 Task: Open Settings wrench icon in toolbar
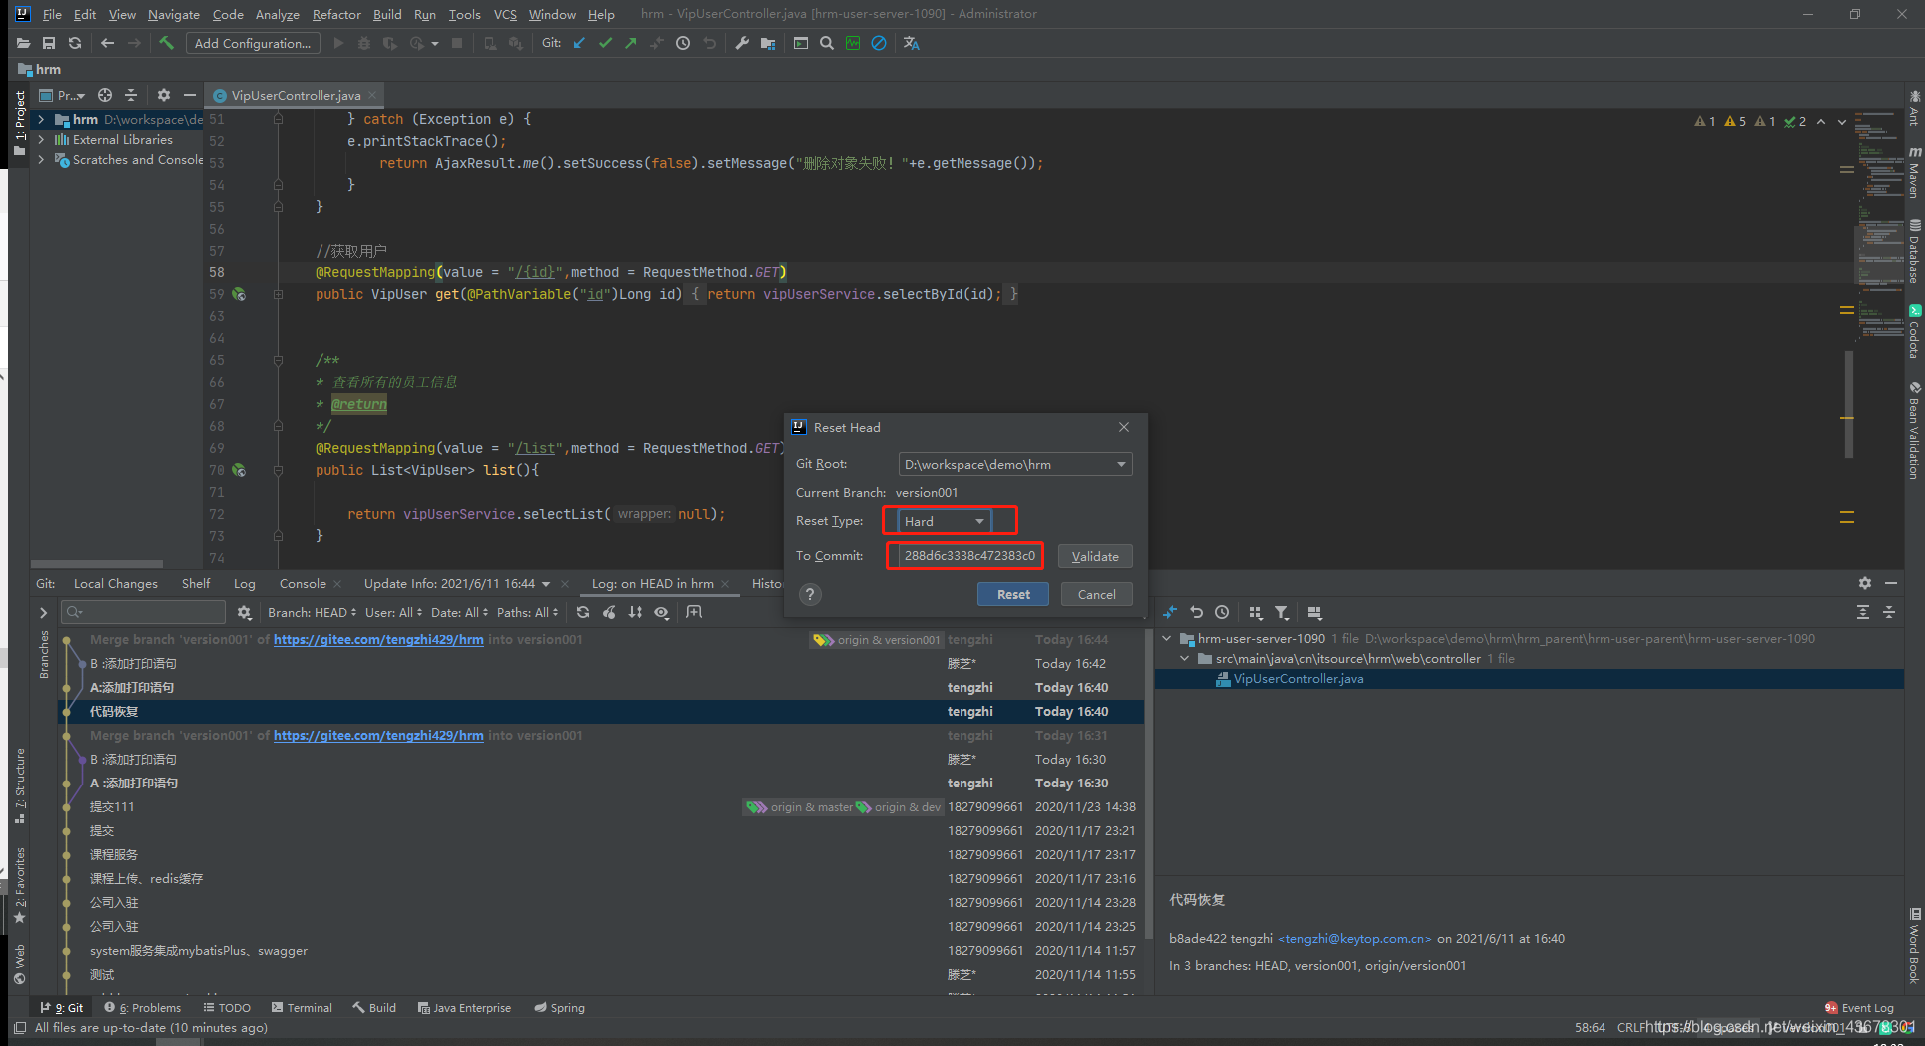pos(742,43)
